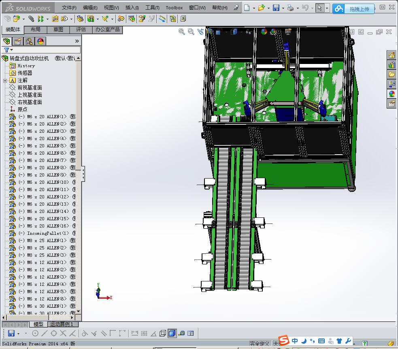Open the Assembly Features dropdown arrow

[x=98, y=19]
